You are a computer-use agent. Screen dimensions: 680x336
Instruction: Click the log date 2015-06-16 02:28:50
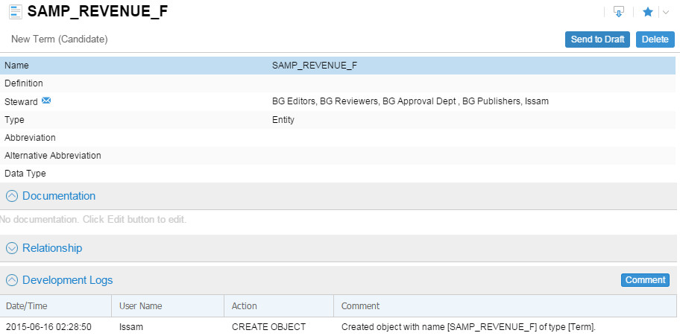[48, 327]
